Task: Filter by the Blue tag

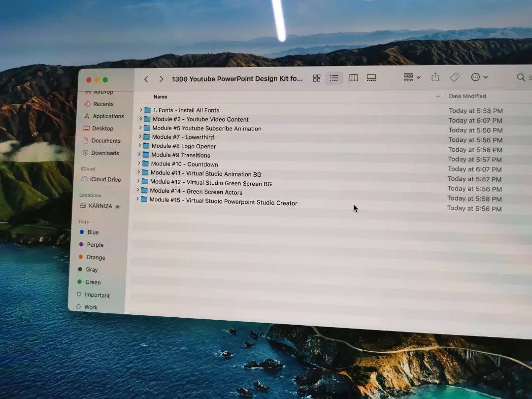Action: pos(89,232)
